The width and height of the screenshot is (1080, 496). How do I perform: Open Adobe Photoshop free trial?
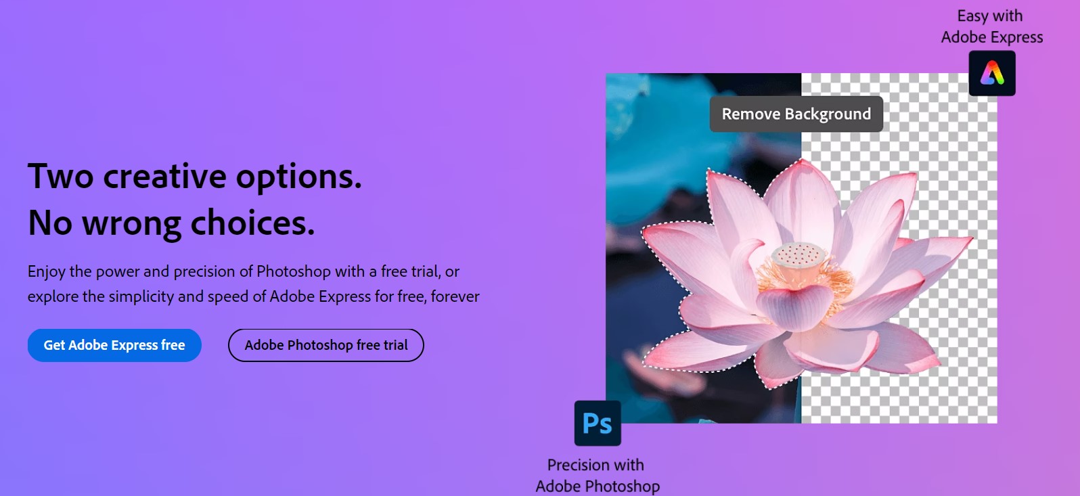[326, 345]
